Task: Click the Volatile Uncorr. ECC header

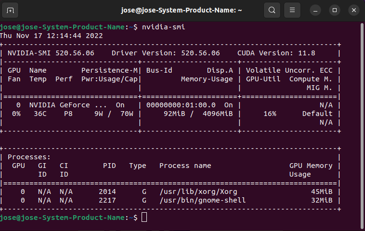Action: tap(289, 70)
